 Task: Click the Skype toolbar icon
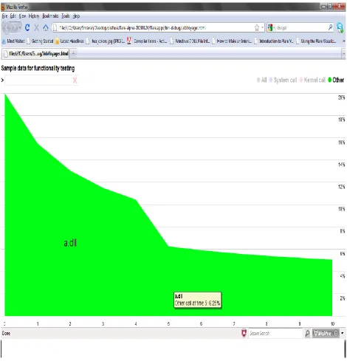coord(340,27)
